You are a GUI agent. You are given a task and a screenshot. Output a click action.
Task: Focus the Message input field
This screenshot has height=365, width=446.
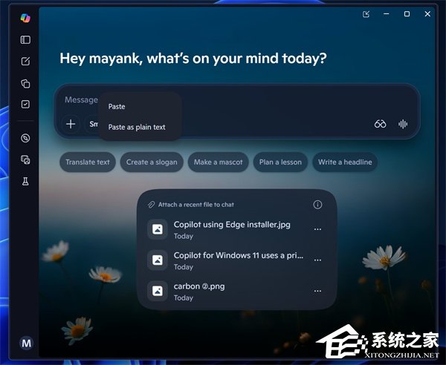tap(237, 99)
